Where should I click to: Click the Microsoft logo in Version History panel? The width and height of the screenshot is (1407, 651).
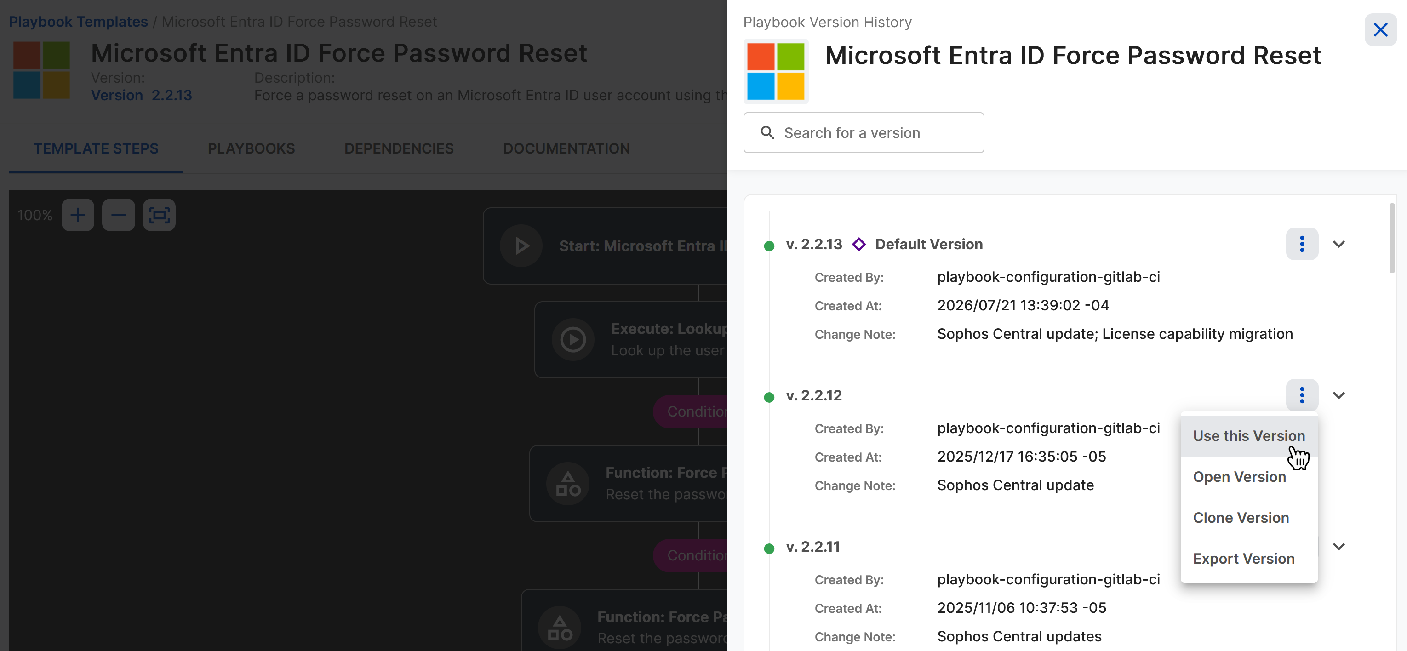pyautogui.click(x=776, y=71)
